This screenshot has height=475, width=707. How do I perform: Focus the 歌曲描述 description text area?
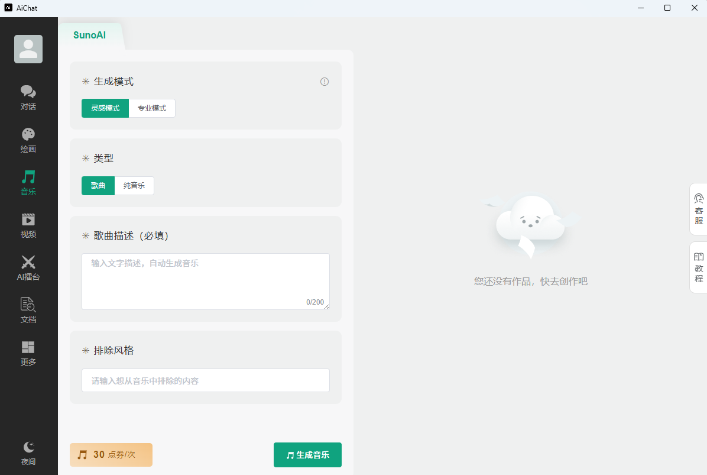coord(205,281)
